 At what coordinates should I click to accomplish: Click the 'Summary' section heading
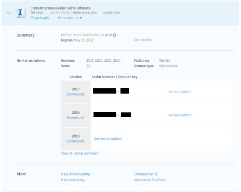point(26,35)
